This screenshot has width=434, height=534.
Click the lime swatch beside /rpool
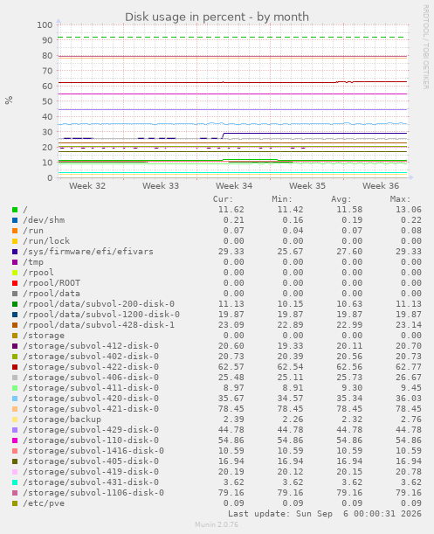[x=15, y=273]
